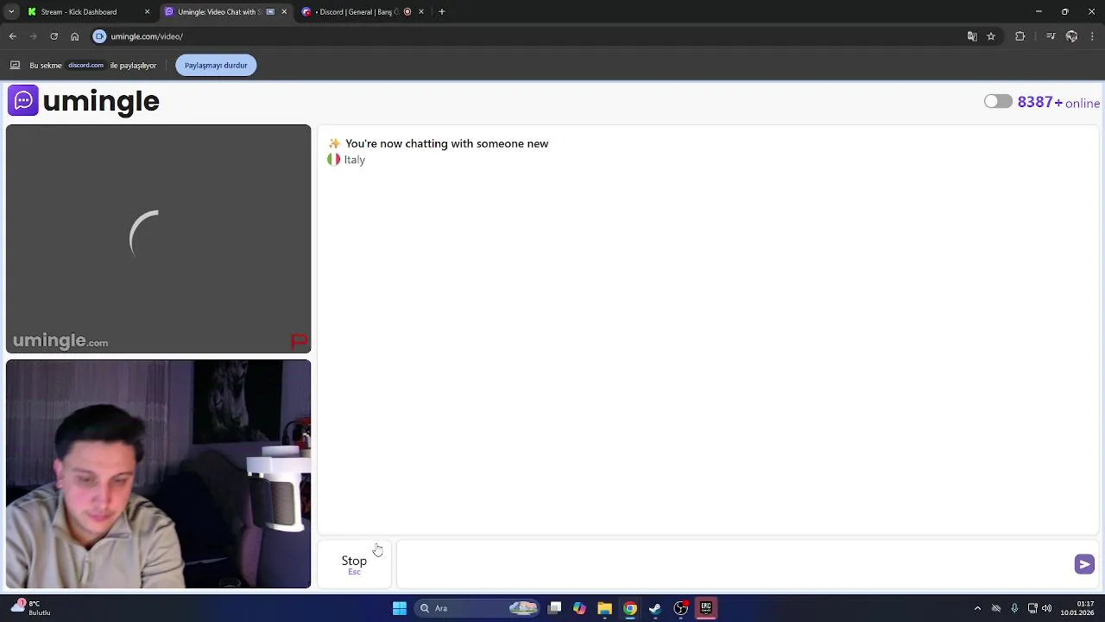Screen dimensions: 1105x622
Task: Click the screen share indicator icon in sharing bar
Action: pyautogui.click(x=15, y=65)
